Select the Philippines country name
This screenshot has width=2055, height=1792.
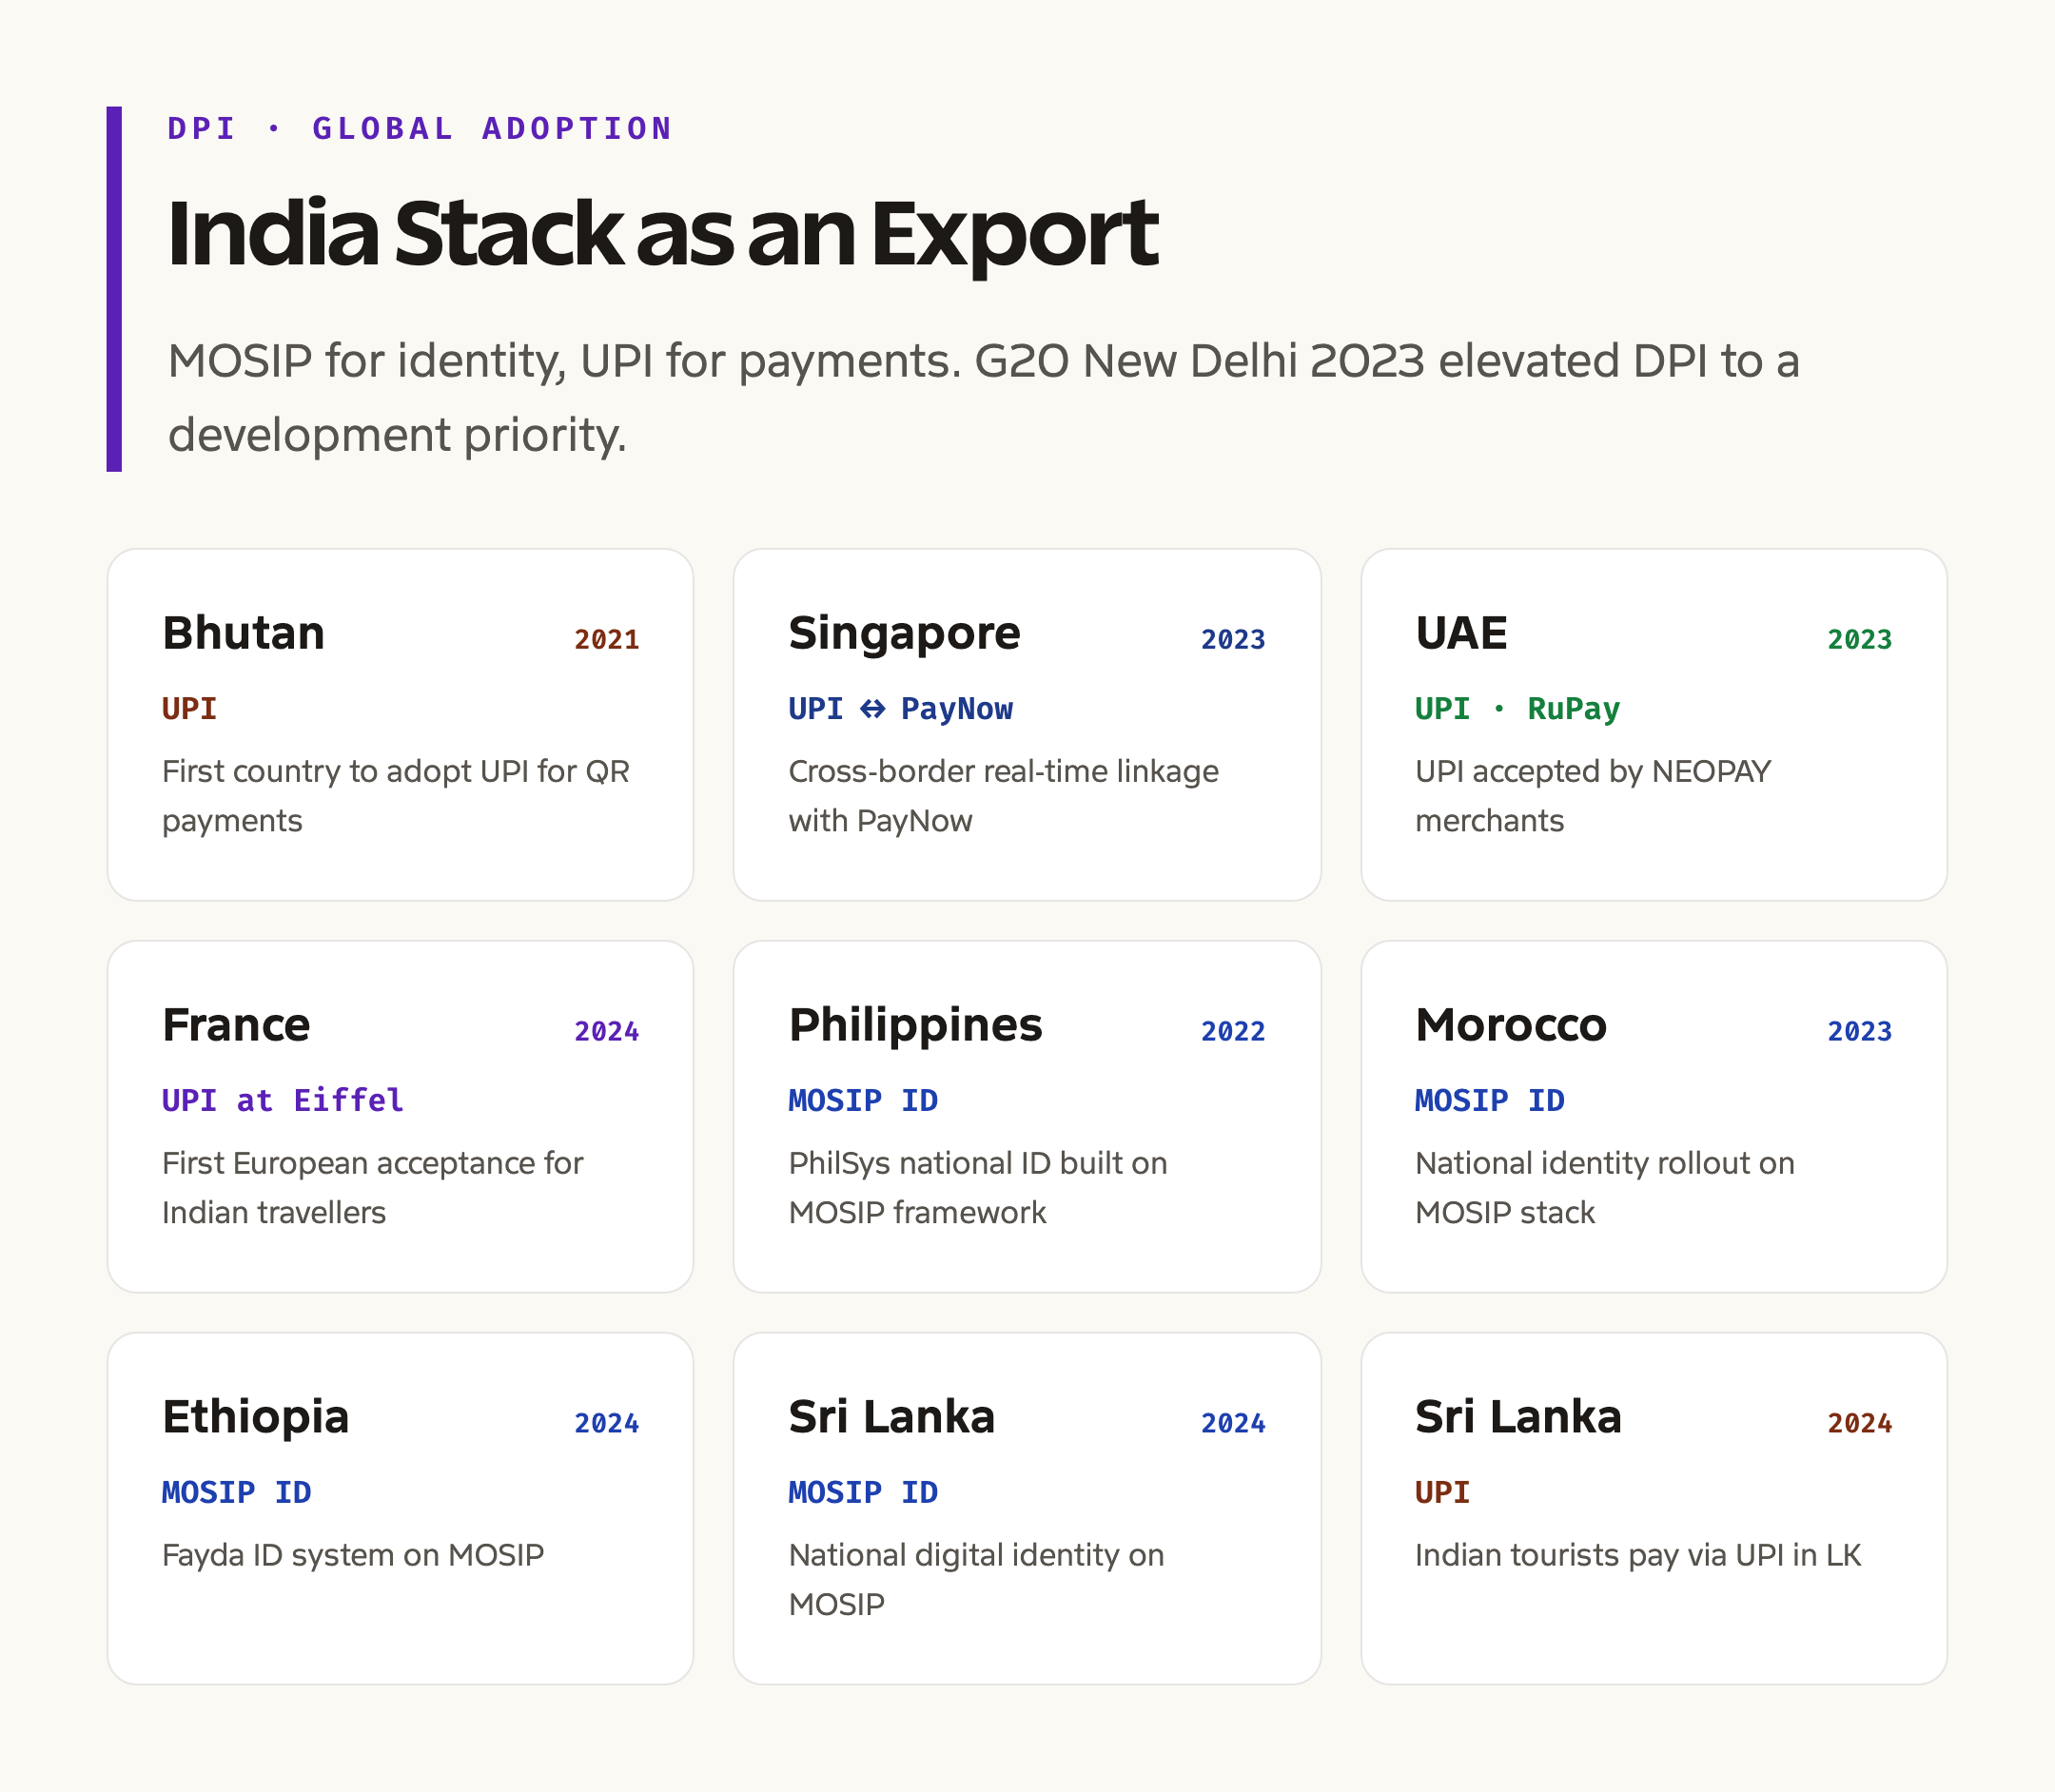(x=915, y=1025)
